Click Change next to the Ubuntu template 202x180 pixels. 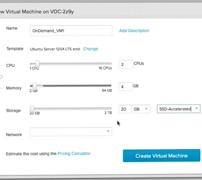tap(90, 49)
